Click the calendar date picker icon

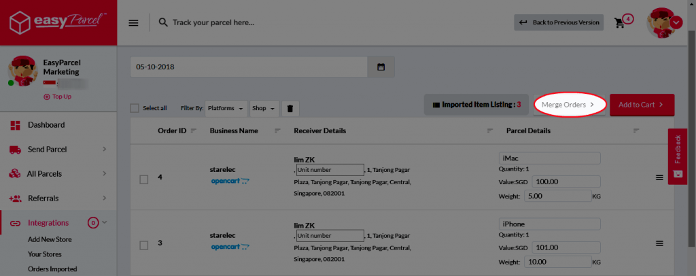point(381,67)
